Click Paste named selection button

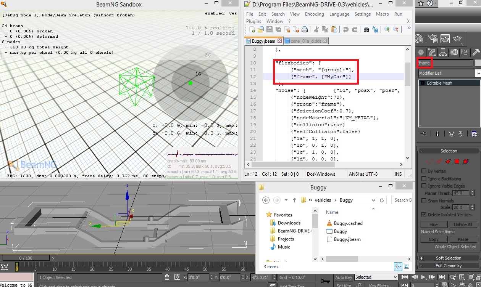pyautogui.click(x=463, y=239)
